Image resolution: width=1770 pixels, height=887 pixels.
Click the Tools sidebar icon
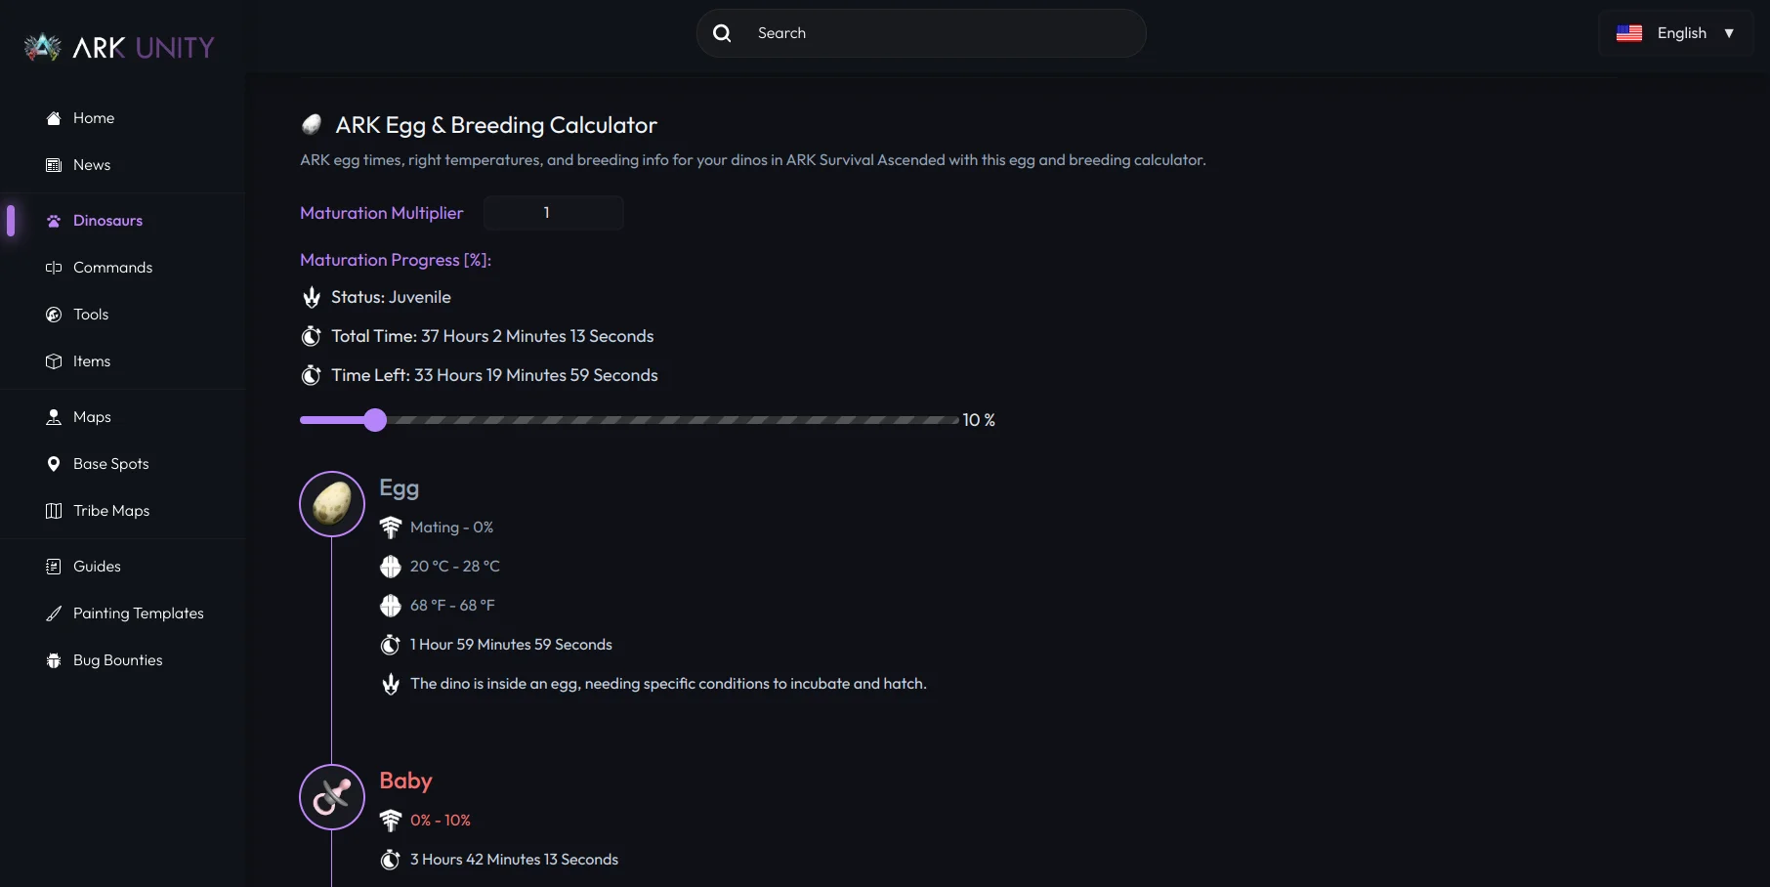[x=54, y=315]
